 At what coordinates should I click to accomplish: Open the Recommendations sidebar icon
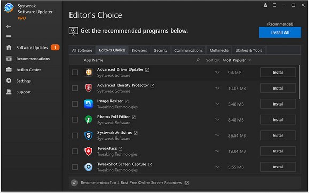tap(9, 59)
